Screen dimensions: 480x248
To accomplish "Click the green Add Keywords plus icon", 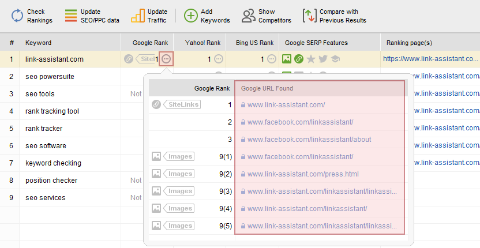I will coord(191,16).
